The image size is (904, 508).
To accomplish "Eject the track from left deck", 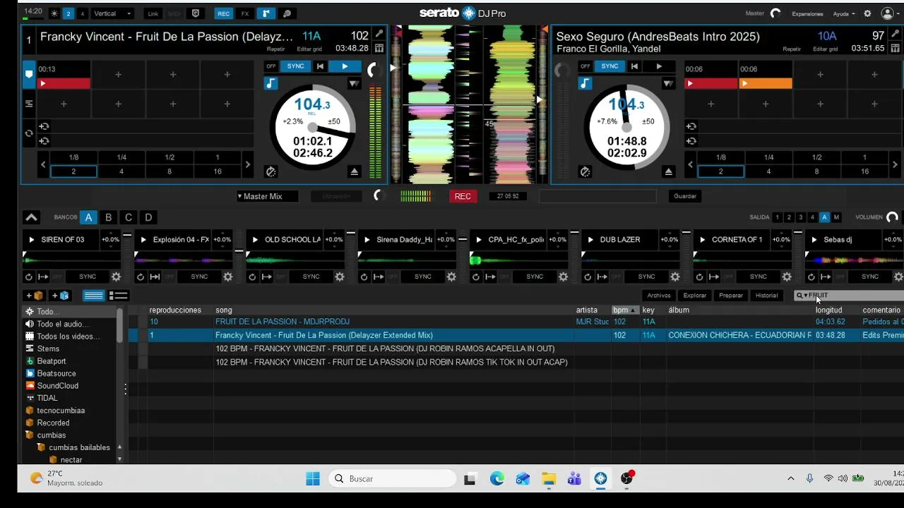I will (355, 171).
